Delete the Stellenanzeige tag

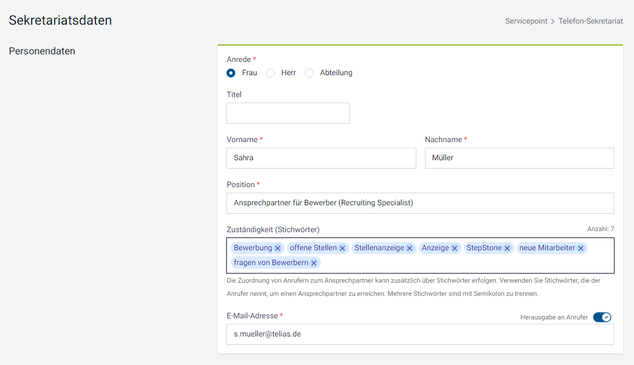tap(410, 248)
